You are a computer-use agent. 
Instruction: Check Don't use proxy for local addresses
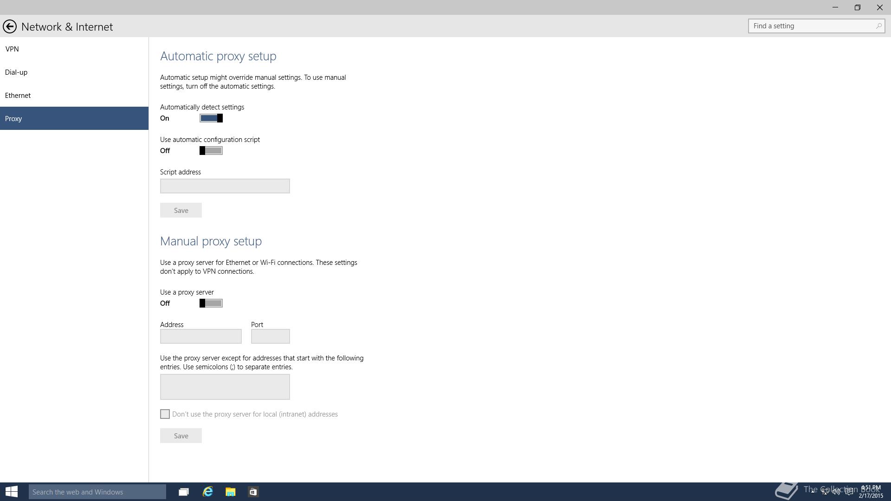click(165, 414)
